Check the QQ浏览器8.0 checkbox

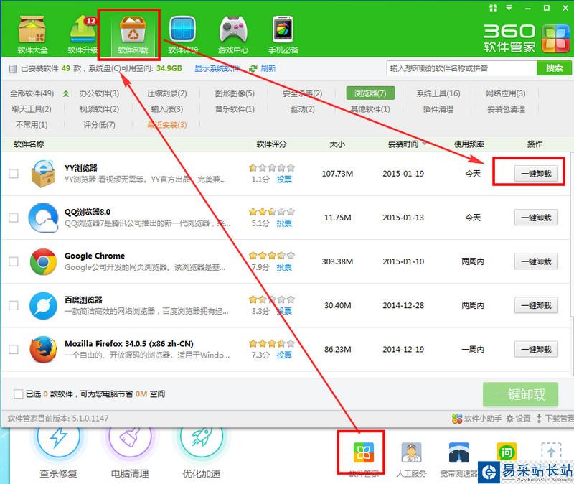pos(14,218)
